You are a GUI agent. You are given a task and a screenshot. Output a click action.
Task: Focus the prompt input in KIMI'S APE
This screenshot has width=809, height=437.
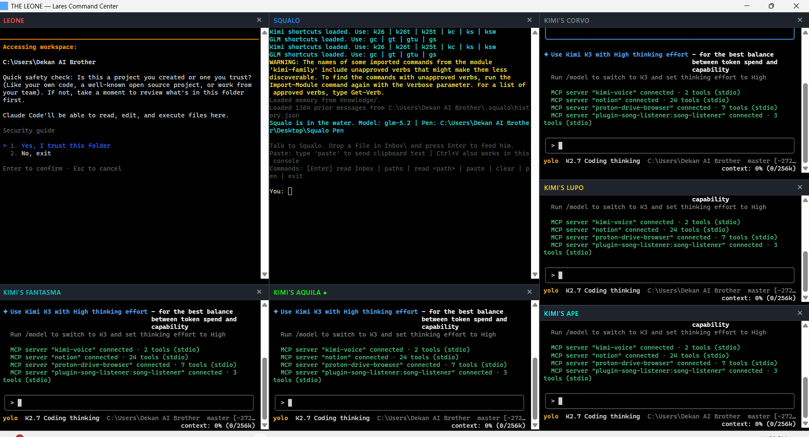click(x=670, y=401)
